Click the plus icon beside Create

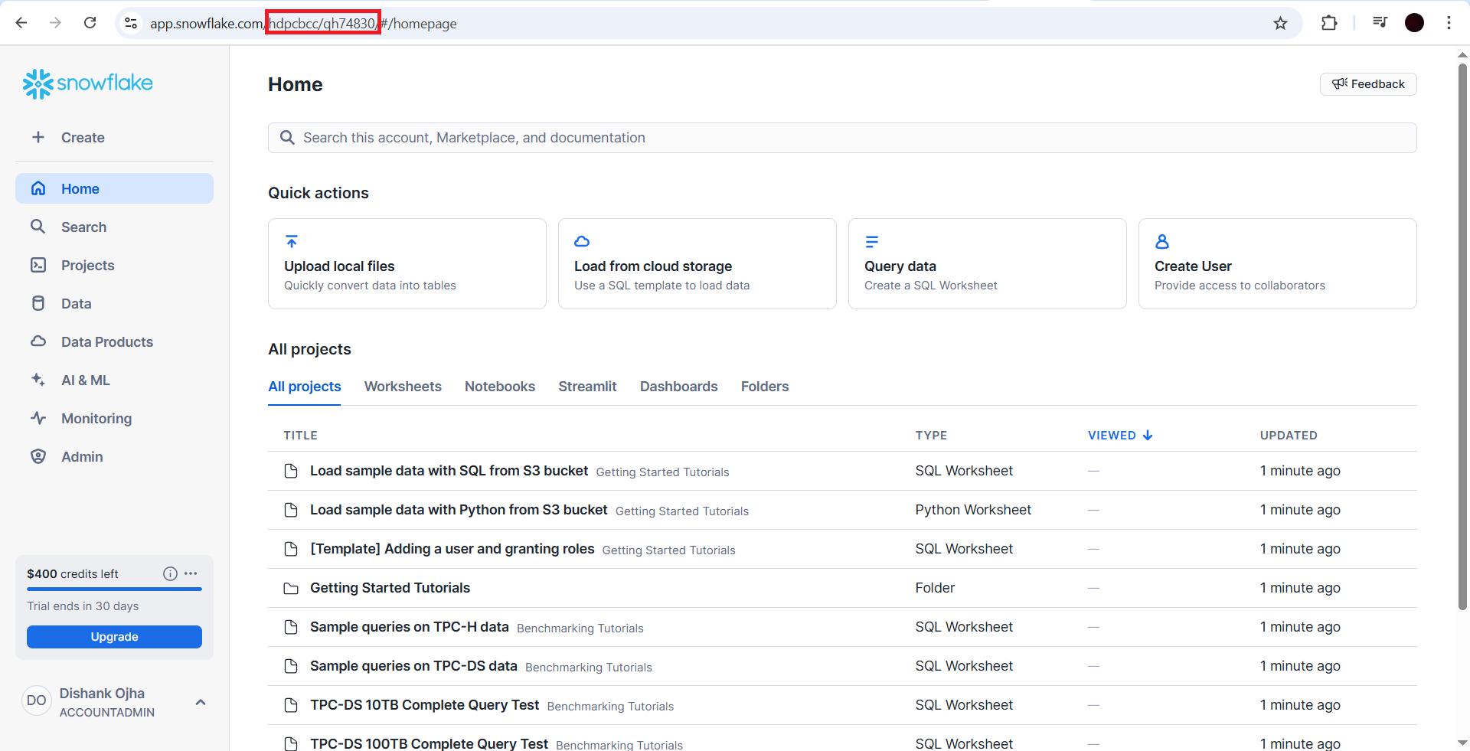(38, 137)
